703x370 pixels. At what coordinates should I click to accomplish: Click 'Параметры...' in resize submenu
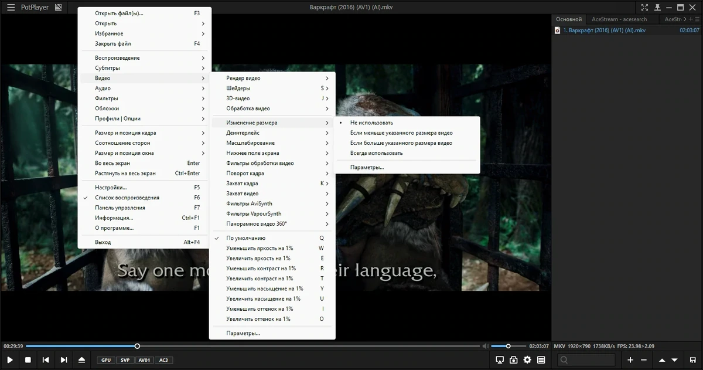407,167
